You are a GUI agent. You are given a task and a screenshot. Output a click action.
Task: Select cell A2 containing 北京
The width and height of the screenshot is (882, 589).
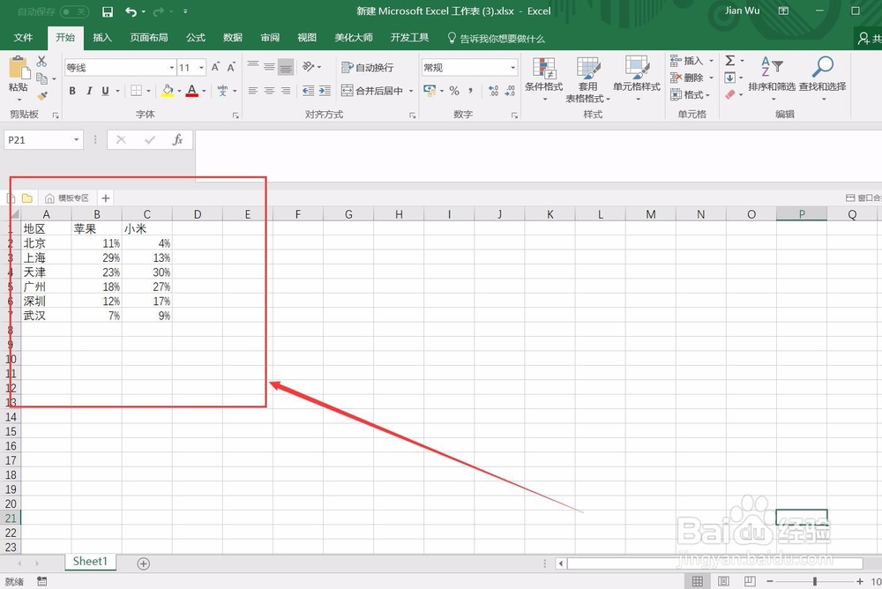(46, 243)
